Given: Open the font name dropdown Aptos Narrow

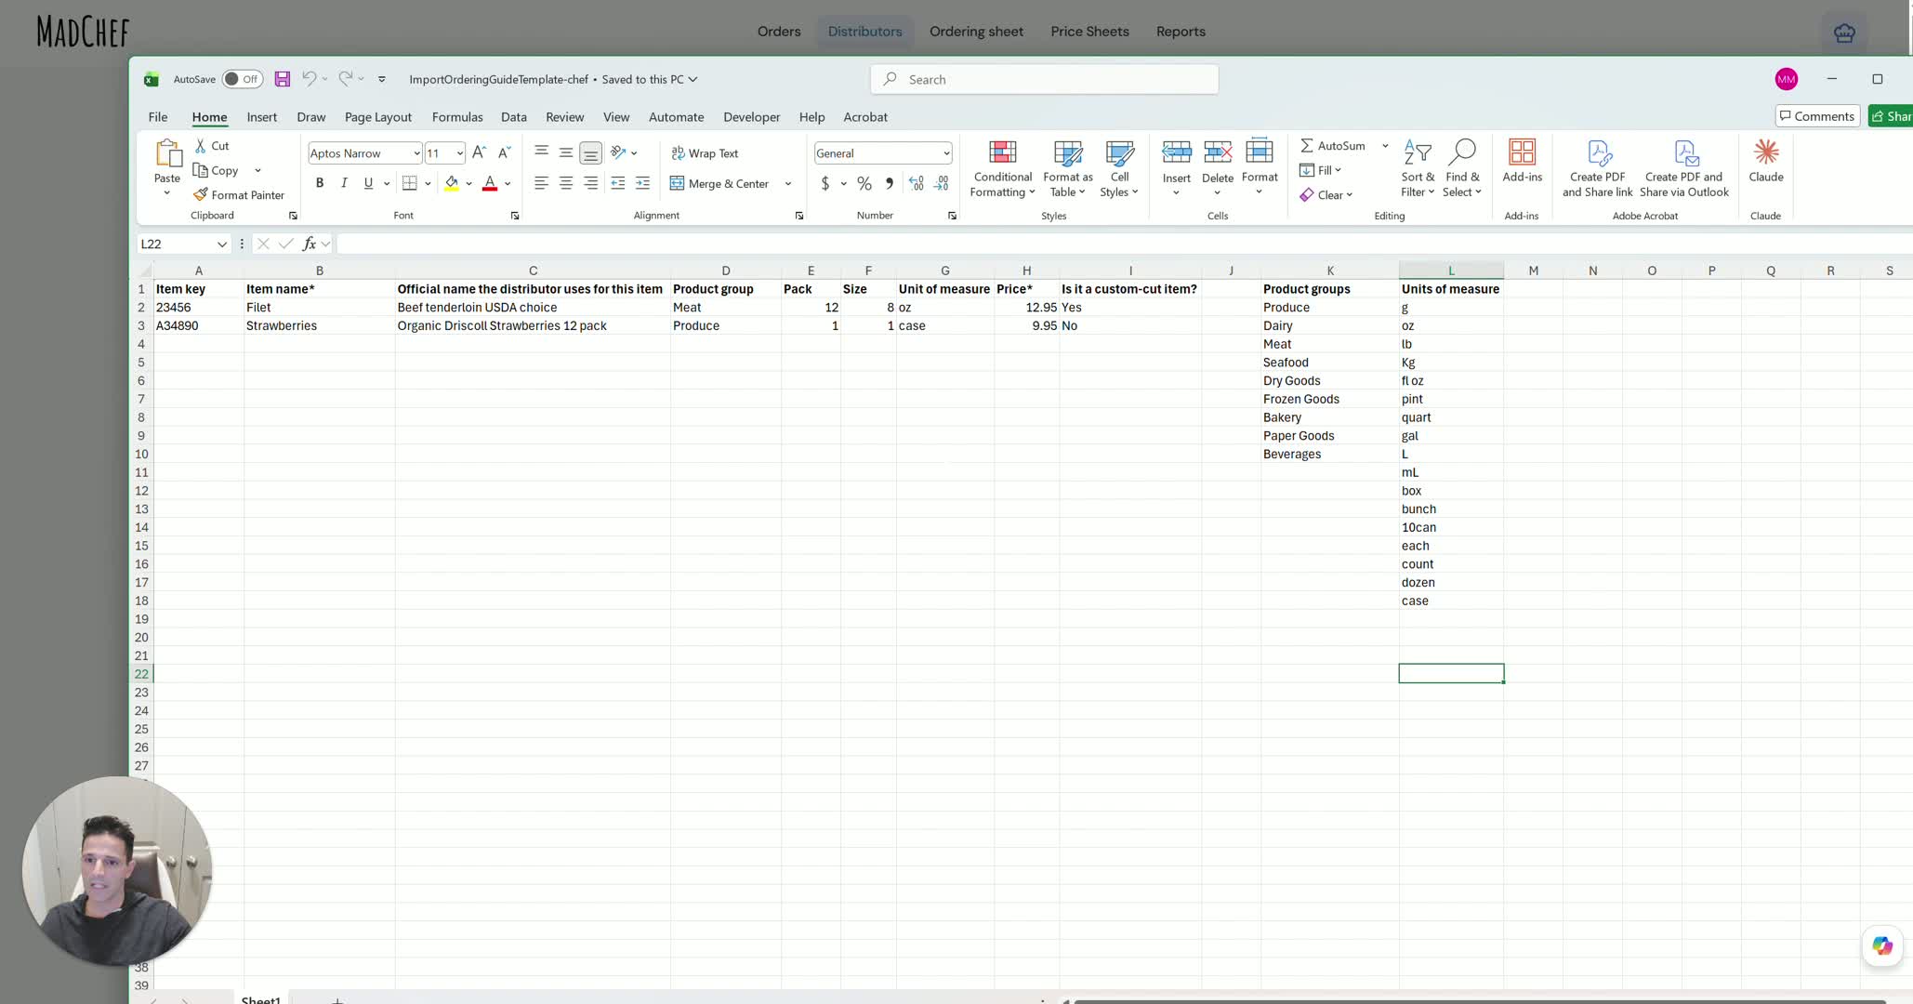Looking at the screenshot, I should pyautogui.click(x=416, y=153).
